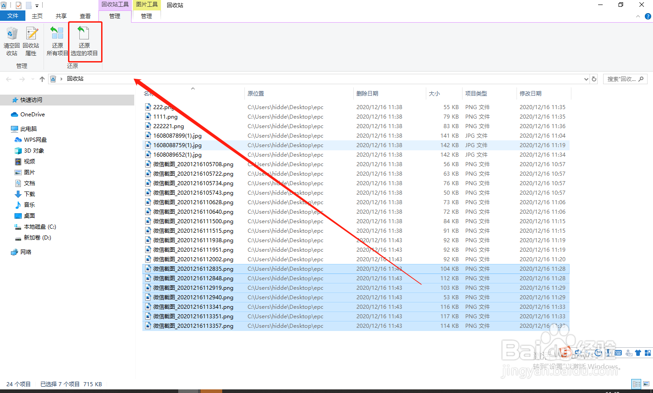Screen dimensions: 653x393
Task: Refresh the Recycle Bin view
Action: 594,79
